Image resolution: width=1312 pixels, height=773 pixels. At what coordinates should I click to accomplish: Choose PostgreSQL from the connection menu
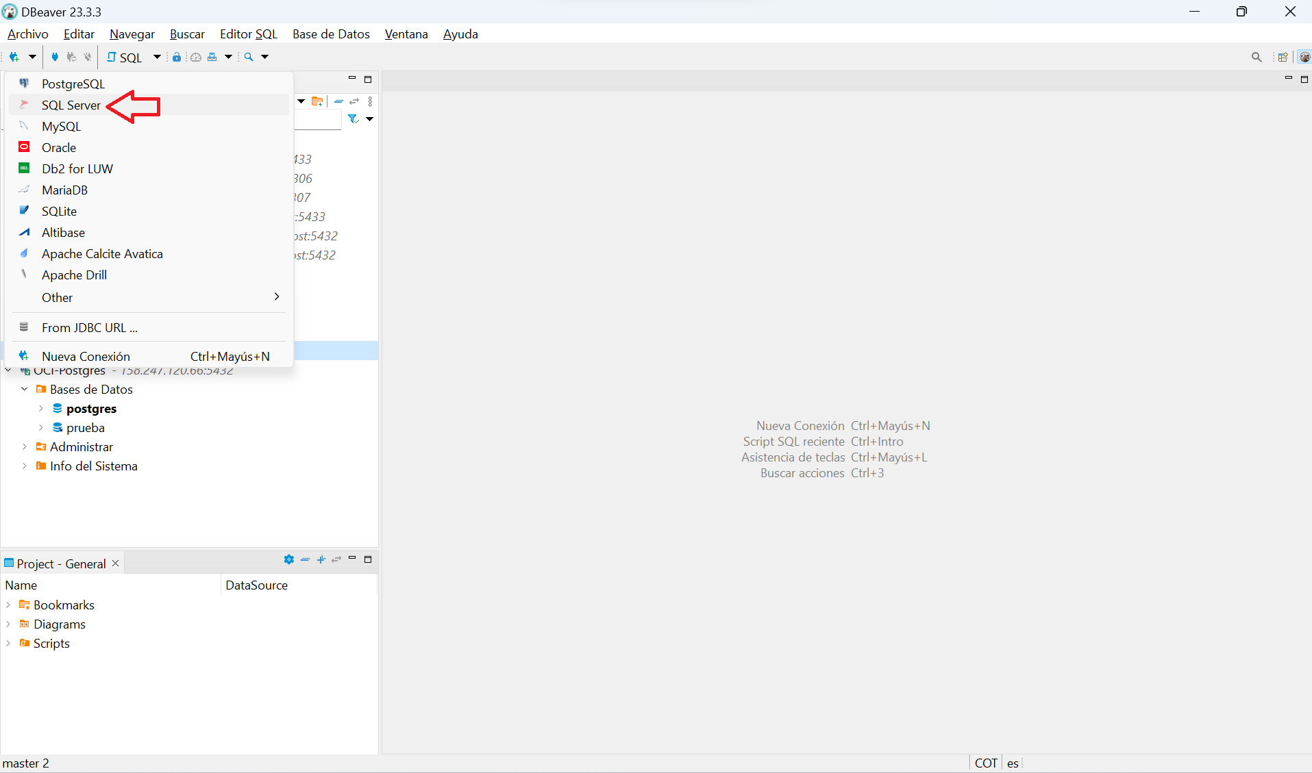149,84
